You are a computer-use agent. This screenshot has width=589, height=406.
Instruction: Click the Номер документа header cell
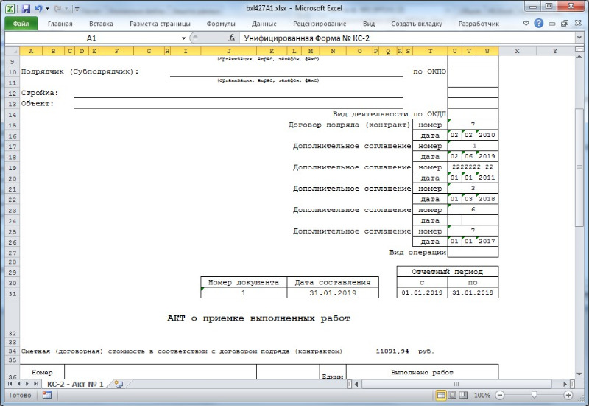coord(244,282)
